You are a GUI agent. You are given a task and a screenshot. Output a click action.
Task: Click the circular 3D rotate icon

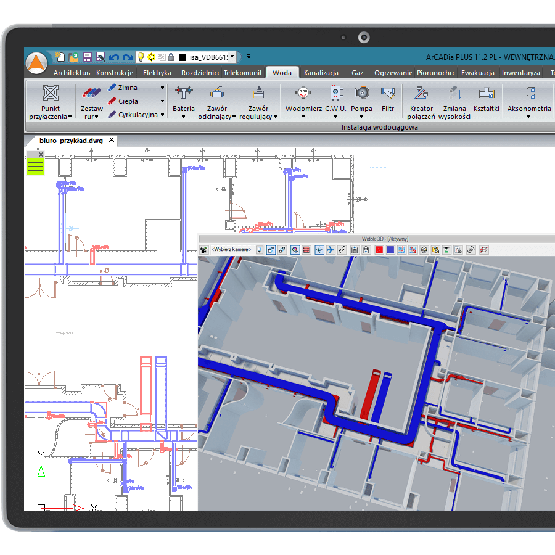[471, 250]
